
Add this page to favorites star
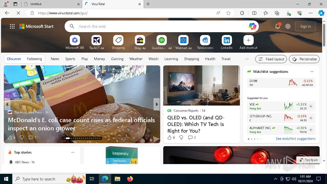tap(228, 13)
